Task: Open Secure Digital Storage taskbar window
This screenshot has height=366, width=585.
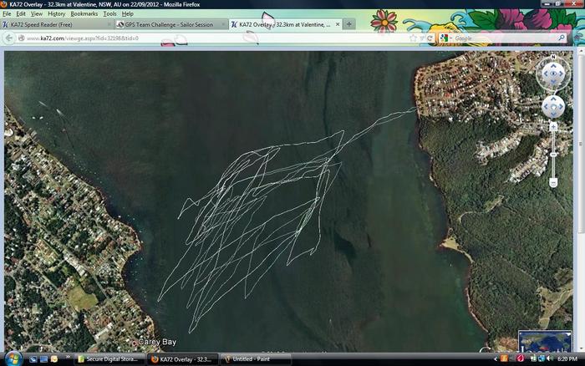Action: [x=109, y=358]
